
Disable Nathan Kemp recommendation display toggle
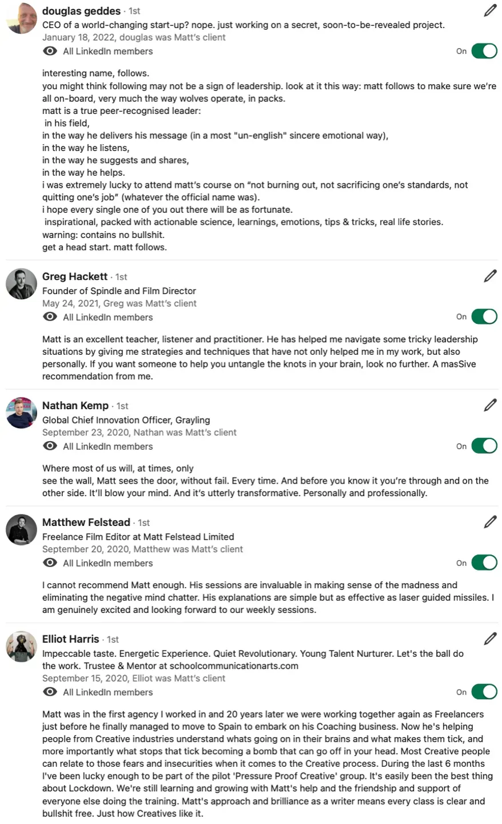484,446
